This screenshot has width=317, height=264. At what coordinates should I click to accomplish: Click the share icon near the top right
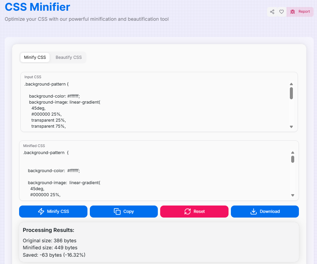272,12
